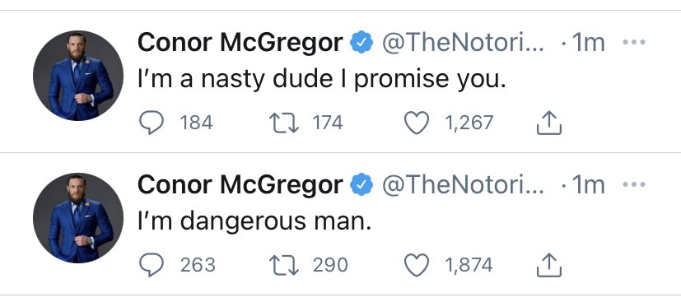The image size is (681, 302).
Task: Like the "I'm dangerous man" tweet
Action: 417,265
